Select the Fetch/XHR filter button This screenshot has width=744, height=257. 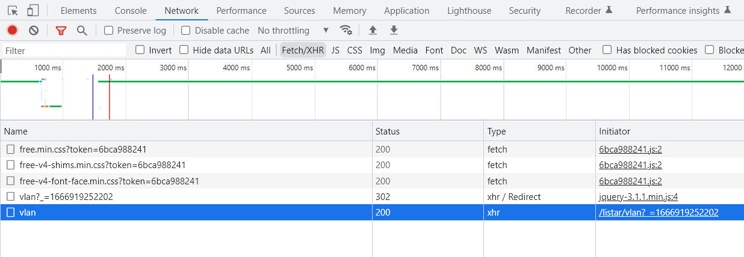(x=303, y=50)
